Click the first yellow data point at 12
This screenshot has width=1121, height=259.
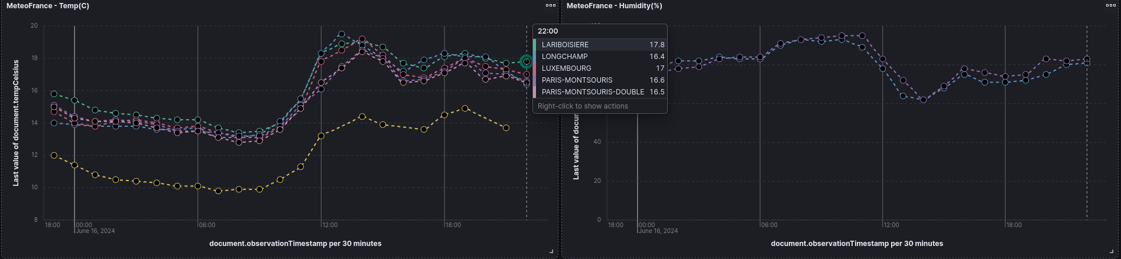[x=54, y=155]
